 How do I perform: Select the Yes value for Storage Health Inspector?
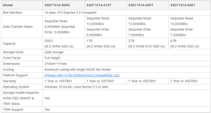[47, 98]
